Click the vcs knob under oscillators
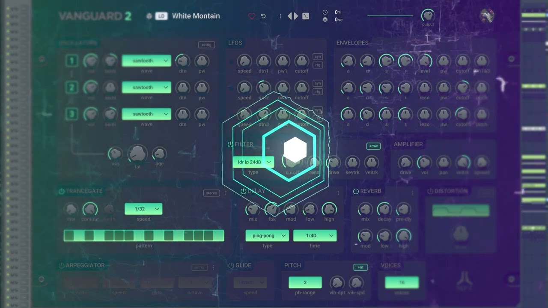The image size is (548, 308). click(x=115, y=153)
